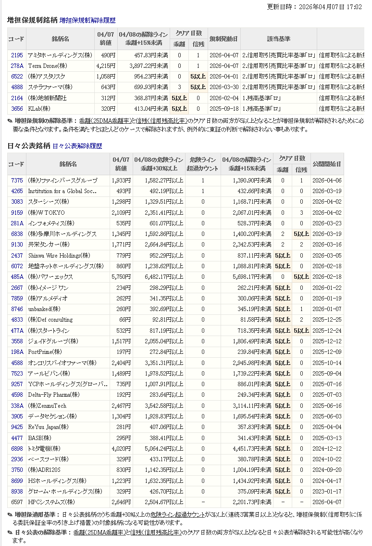Open code 485A パワーエックス

click(x=17, y=277)
